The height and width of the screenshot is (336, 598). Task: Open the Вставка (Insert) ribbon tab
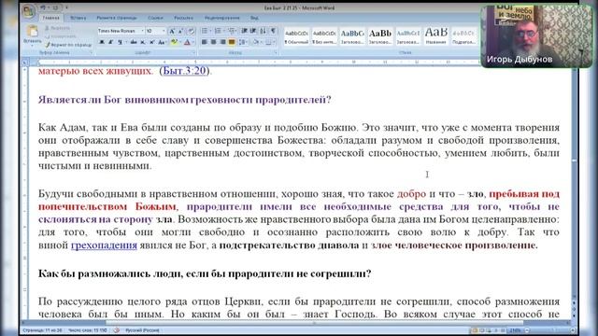point(78,18)
